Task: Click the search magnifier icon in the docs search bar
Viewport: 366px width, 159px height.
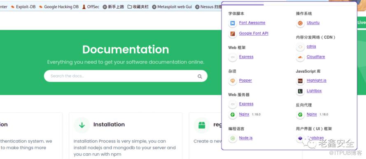Action: pyautogui.click(x=200, y=76)
